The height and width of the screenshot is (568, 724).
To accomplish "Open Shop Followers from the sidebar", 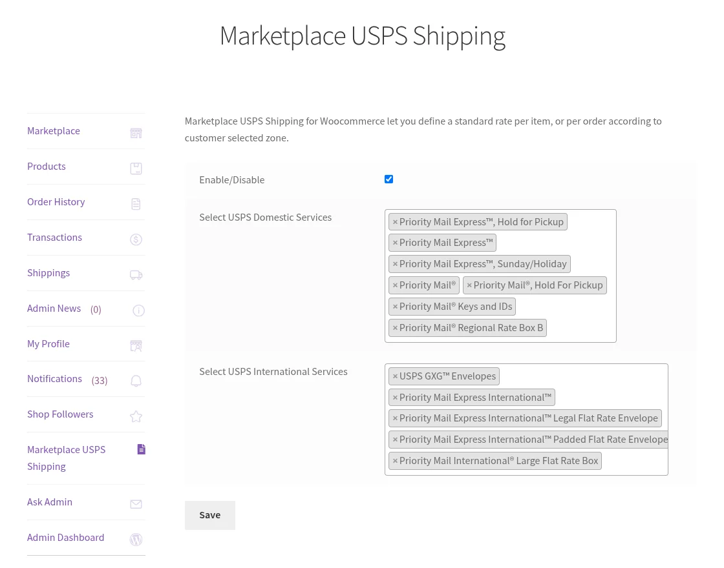I will pyautogui.click(x=60, y=414).
